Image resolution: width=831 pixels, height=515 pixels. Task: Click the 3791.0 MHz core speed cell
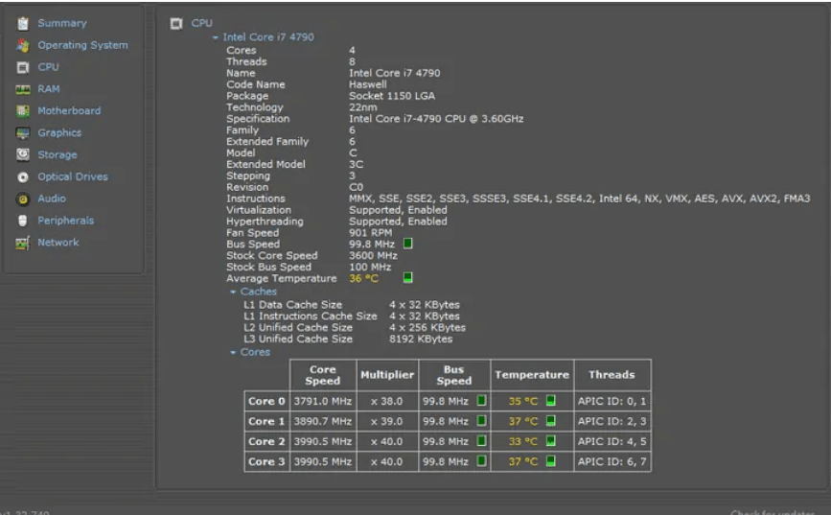click(x=323, y=402)
